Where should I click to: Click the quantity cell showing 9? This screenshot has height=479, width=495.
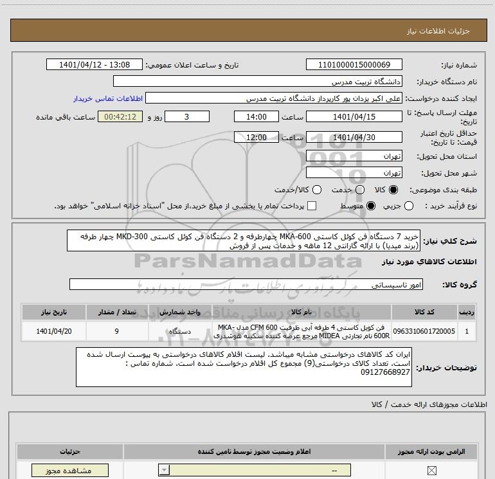(117, 331)
